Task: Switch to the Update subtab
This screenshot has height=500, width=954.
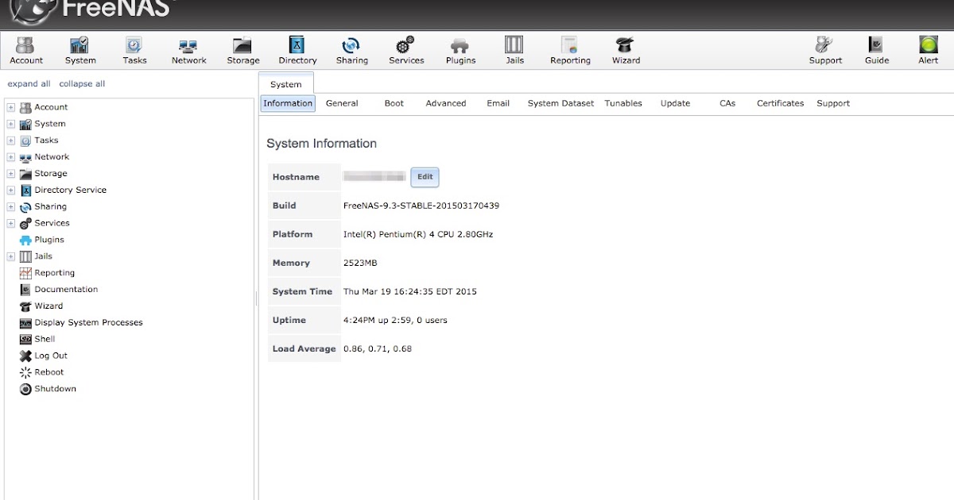Action: click(675, 103)
